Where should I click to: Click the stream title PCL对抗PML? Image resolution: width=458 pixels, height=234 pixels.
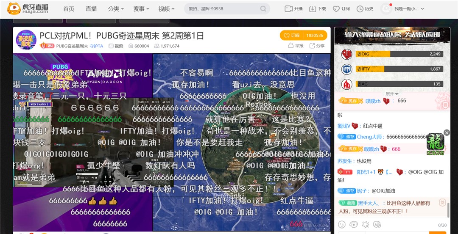(x=122, y=36)
